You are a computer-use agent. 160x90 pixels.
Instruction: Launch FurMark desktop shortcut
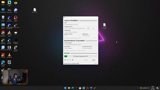(3, 55)
